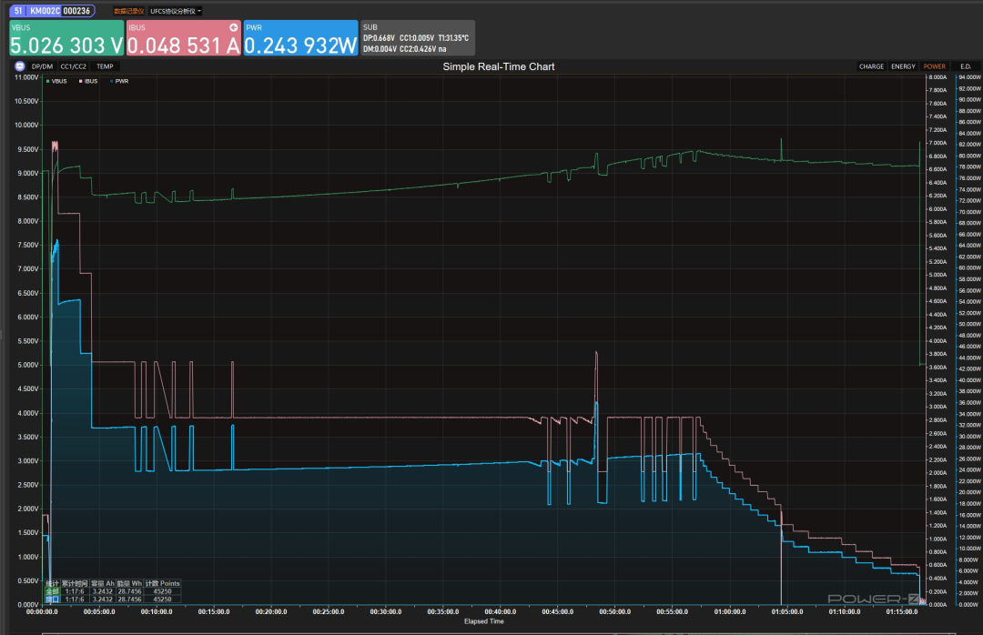Select the KM002C device tab

tap(52, 11)
